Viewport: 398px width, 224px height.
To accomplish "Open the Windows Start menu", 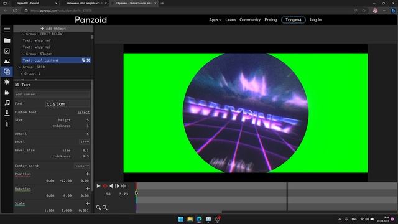I will [x=181, y=219].
